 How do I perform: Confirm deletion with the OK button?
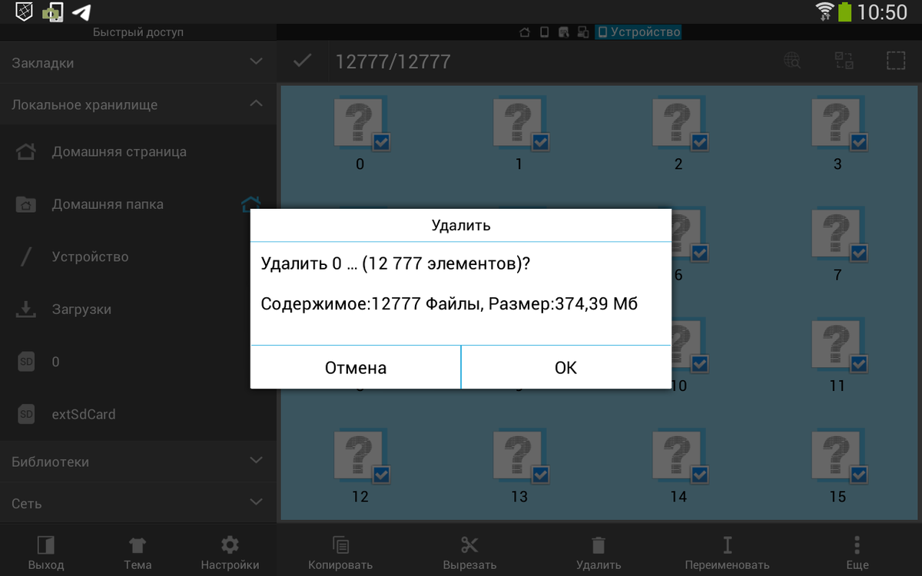[565, 367]
